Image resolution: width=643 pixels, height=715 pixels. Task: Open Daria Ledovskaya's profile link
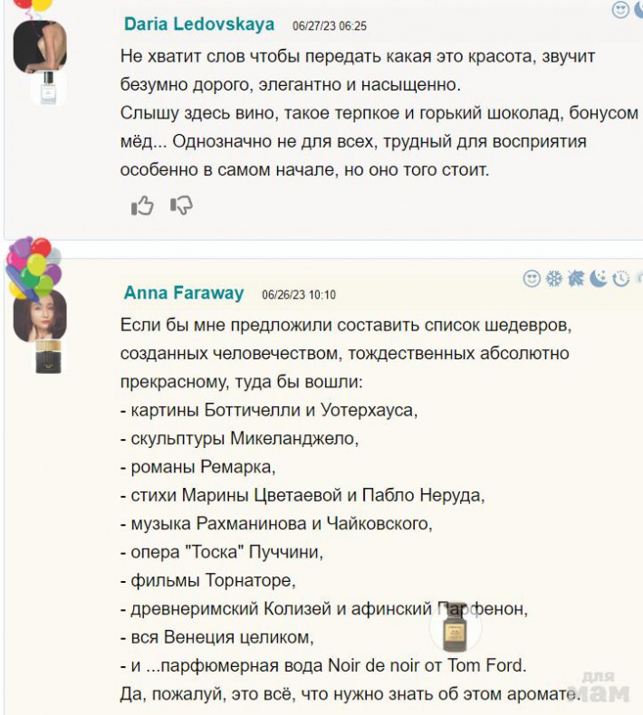tap(201, 24)
